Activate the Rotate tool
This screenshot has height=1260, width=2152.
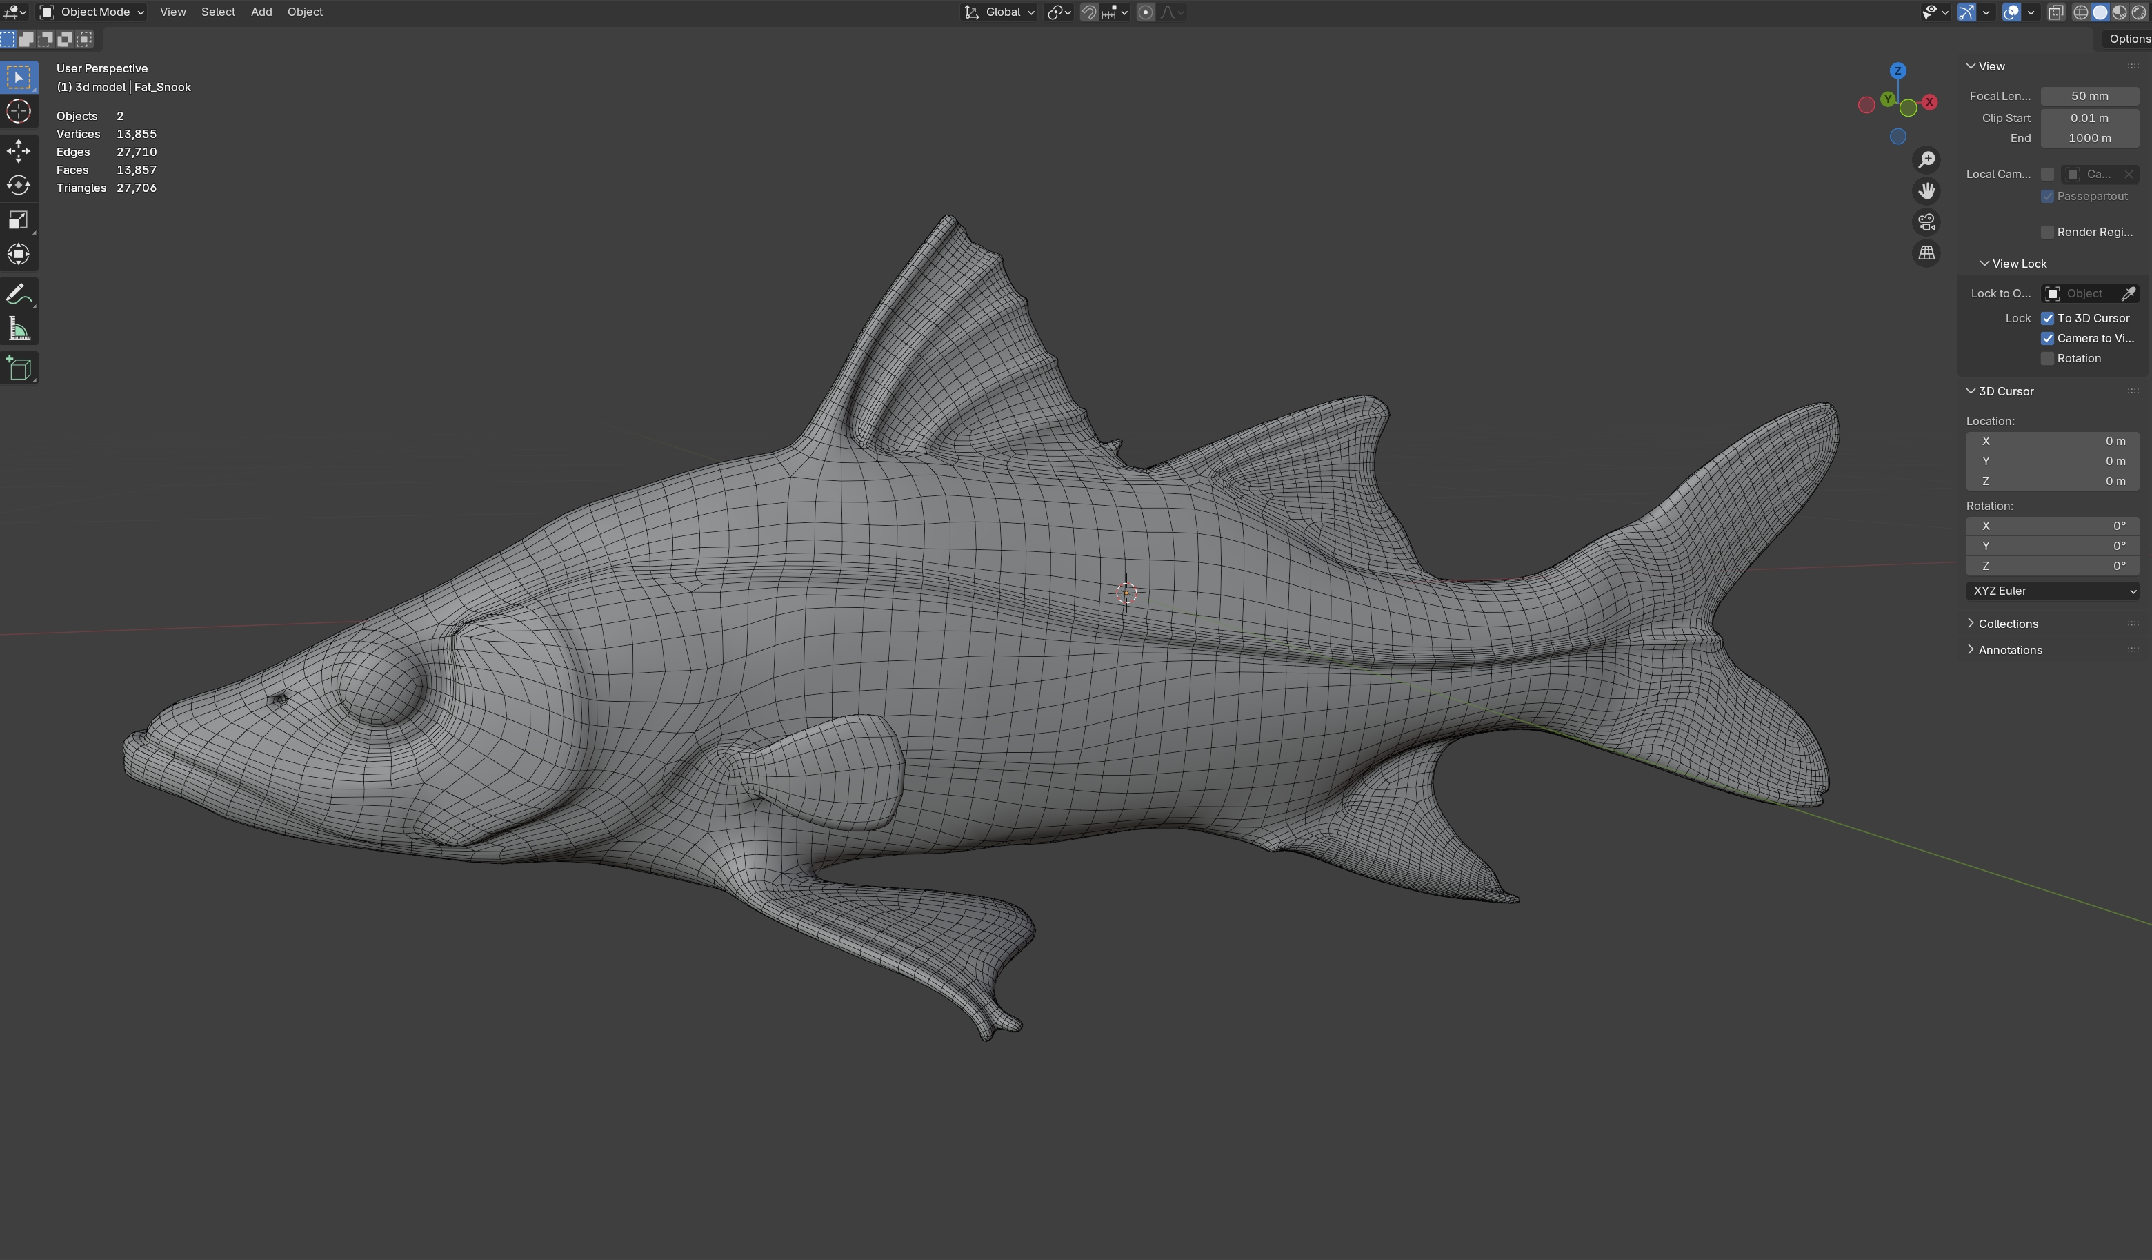pos(19,186)
